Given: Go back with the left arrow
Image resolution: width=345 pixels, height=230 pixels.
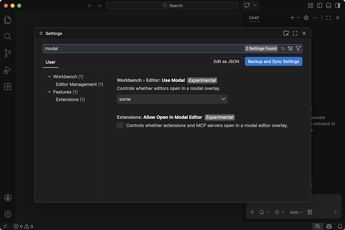Looking at the screenshot, I should (90, 6).
